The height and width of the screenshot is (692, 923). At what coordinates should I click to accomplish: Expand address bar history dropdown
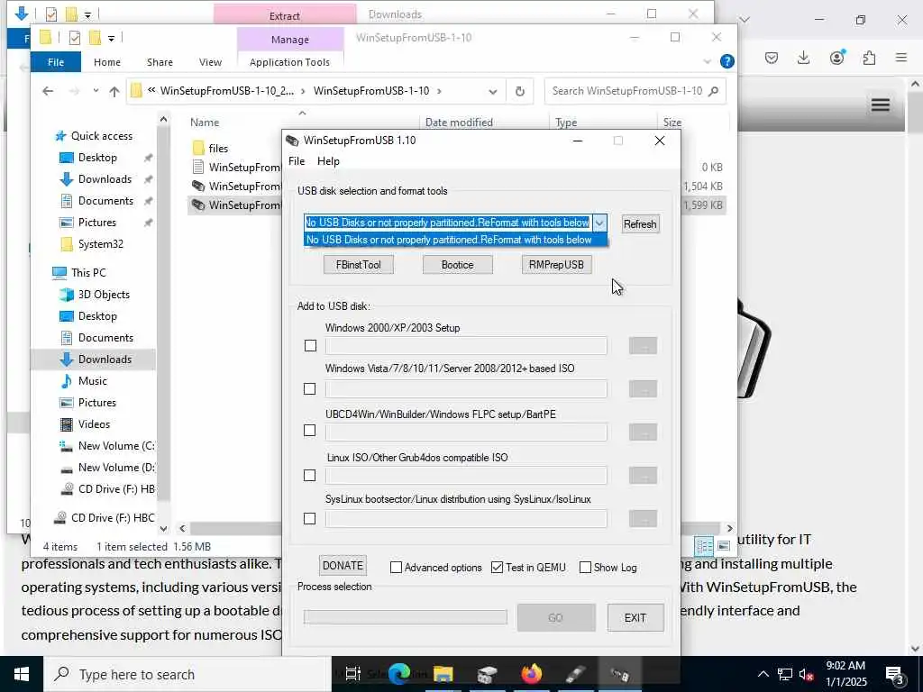(x=493, y=91)
